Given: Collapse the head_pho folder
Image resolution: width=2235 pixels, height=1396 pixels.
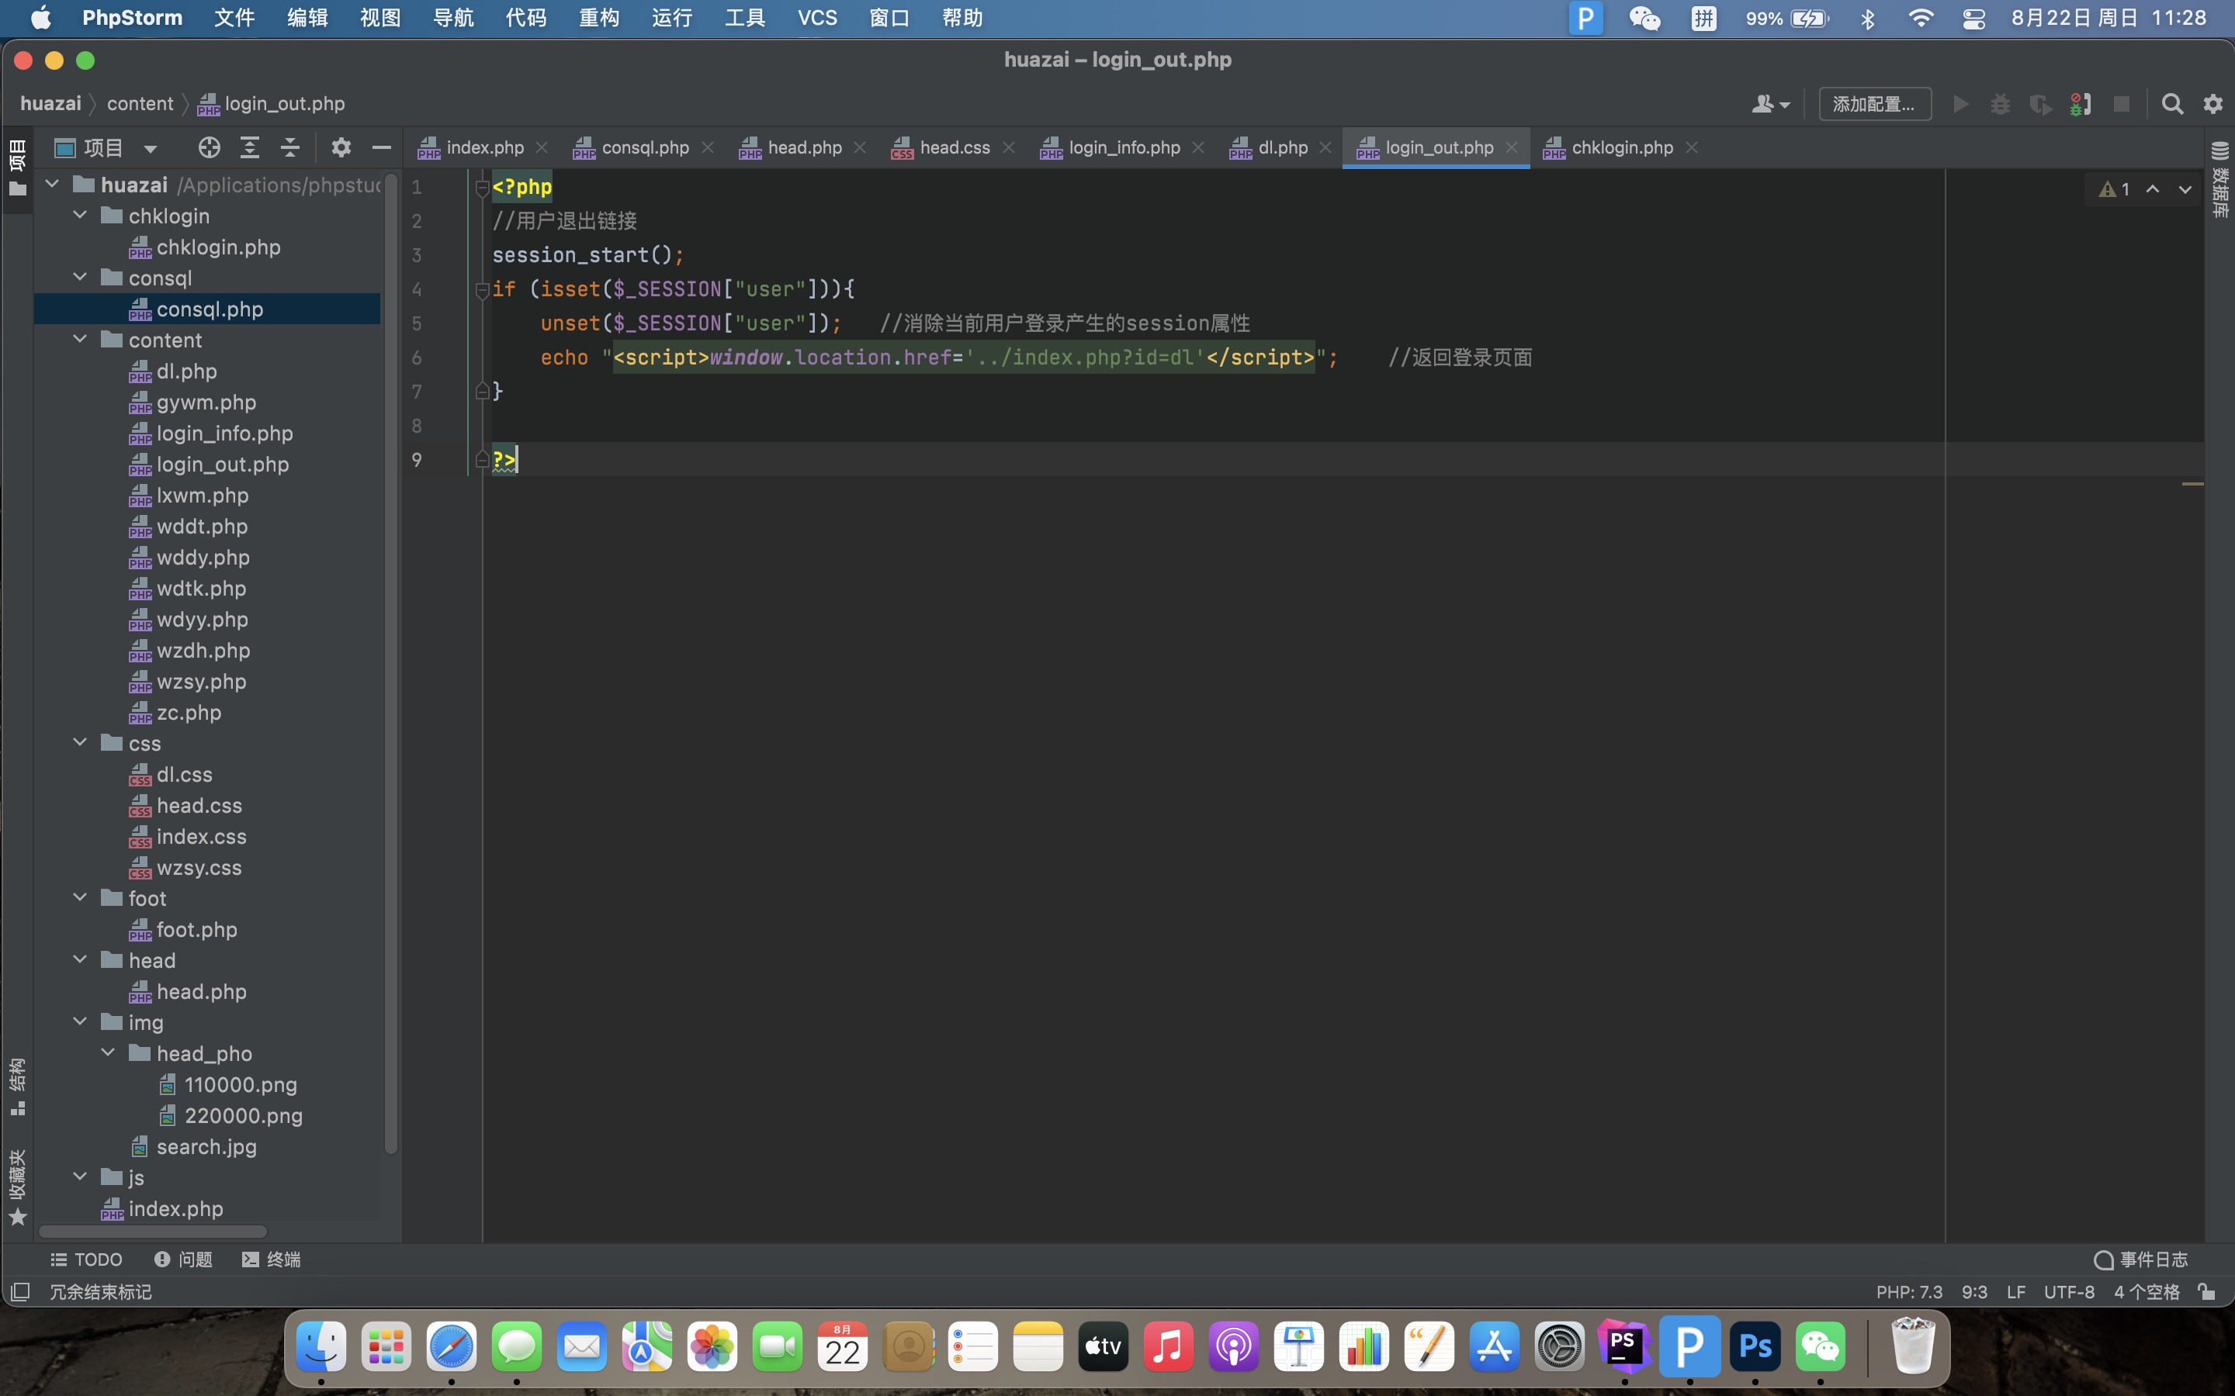Looking at the screenshot, I should pos(108,1052).
